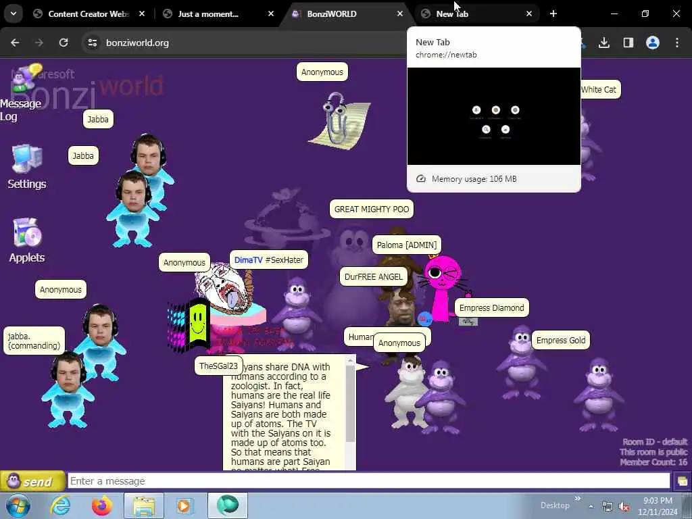692x519 pixels.
Task: Expand the Desktop toolbar chevron
Action: tap(577, 499)
